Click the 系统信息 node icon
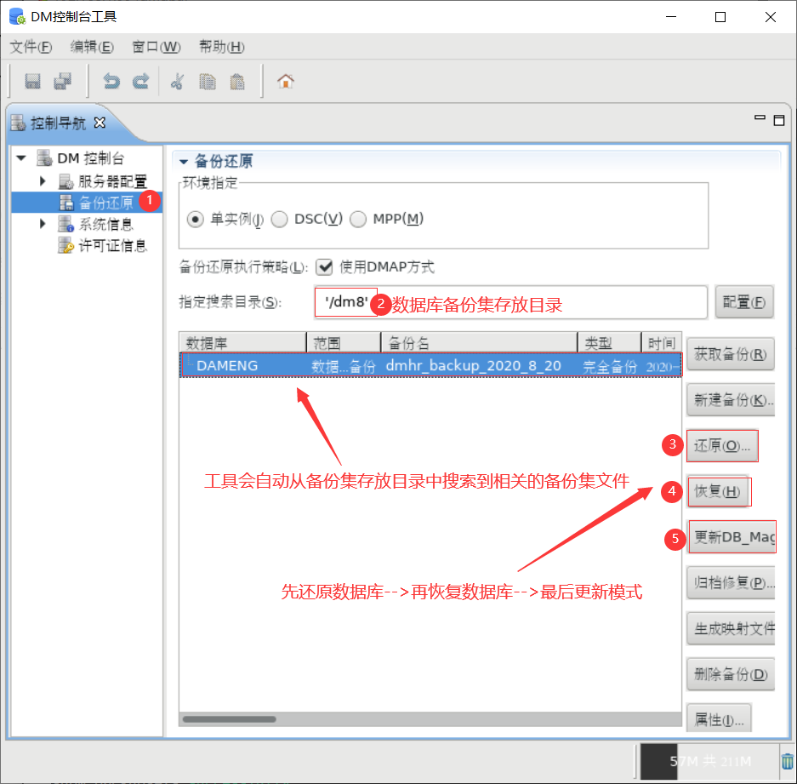797x784 pixels. coord(66,224)
